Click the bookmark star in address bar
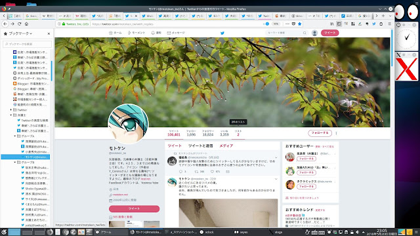The width and height of the screenshot is (420, 236). point(300,24)
